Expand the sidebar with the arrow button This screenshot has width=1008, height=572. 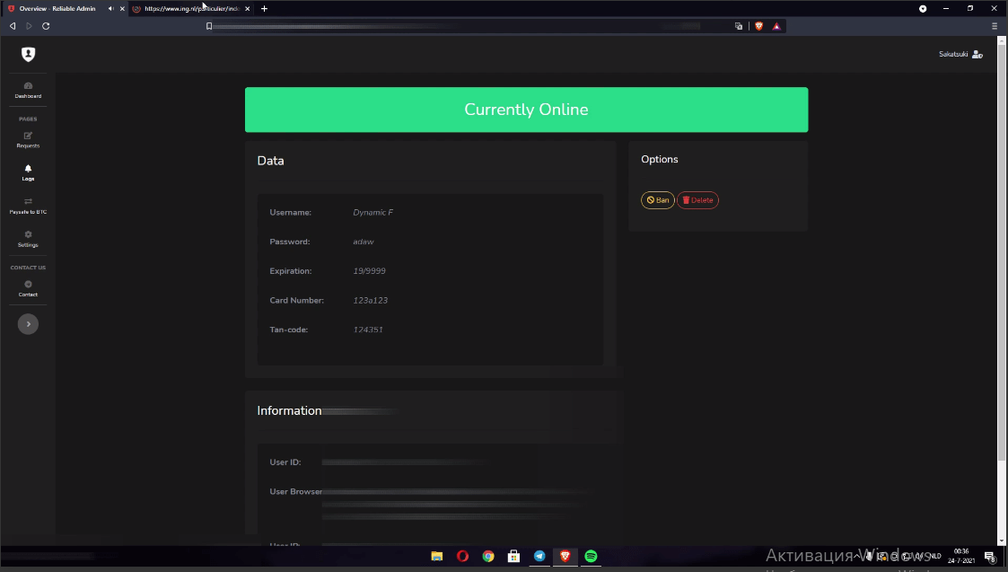click(28, 323)
